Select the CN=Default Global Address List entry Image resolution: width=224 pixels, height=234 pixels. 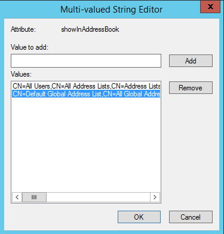[86, 94]
